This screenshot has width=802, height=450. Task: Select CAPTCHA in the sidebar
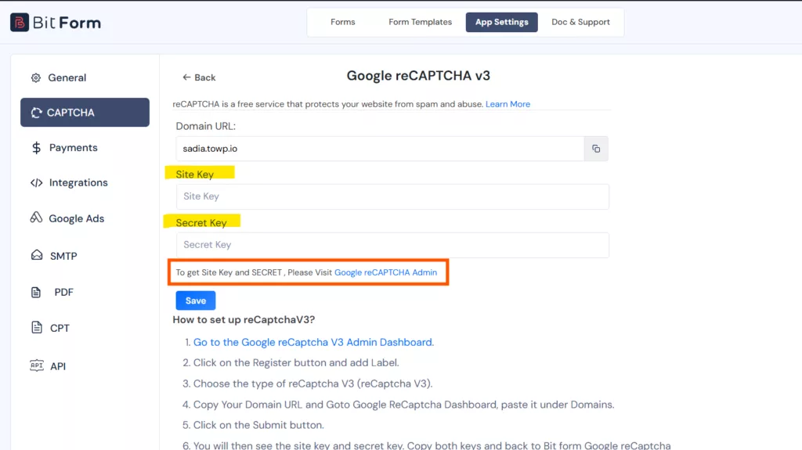(x=85, y=113)
